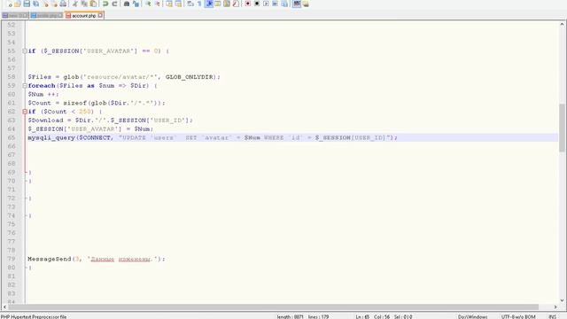Click 'PHP Hypertext Preprocessor file' status text
Screen dimensions: 567x319
34,317
